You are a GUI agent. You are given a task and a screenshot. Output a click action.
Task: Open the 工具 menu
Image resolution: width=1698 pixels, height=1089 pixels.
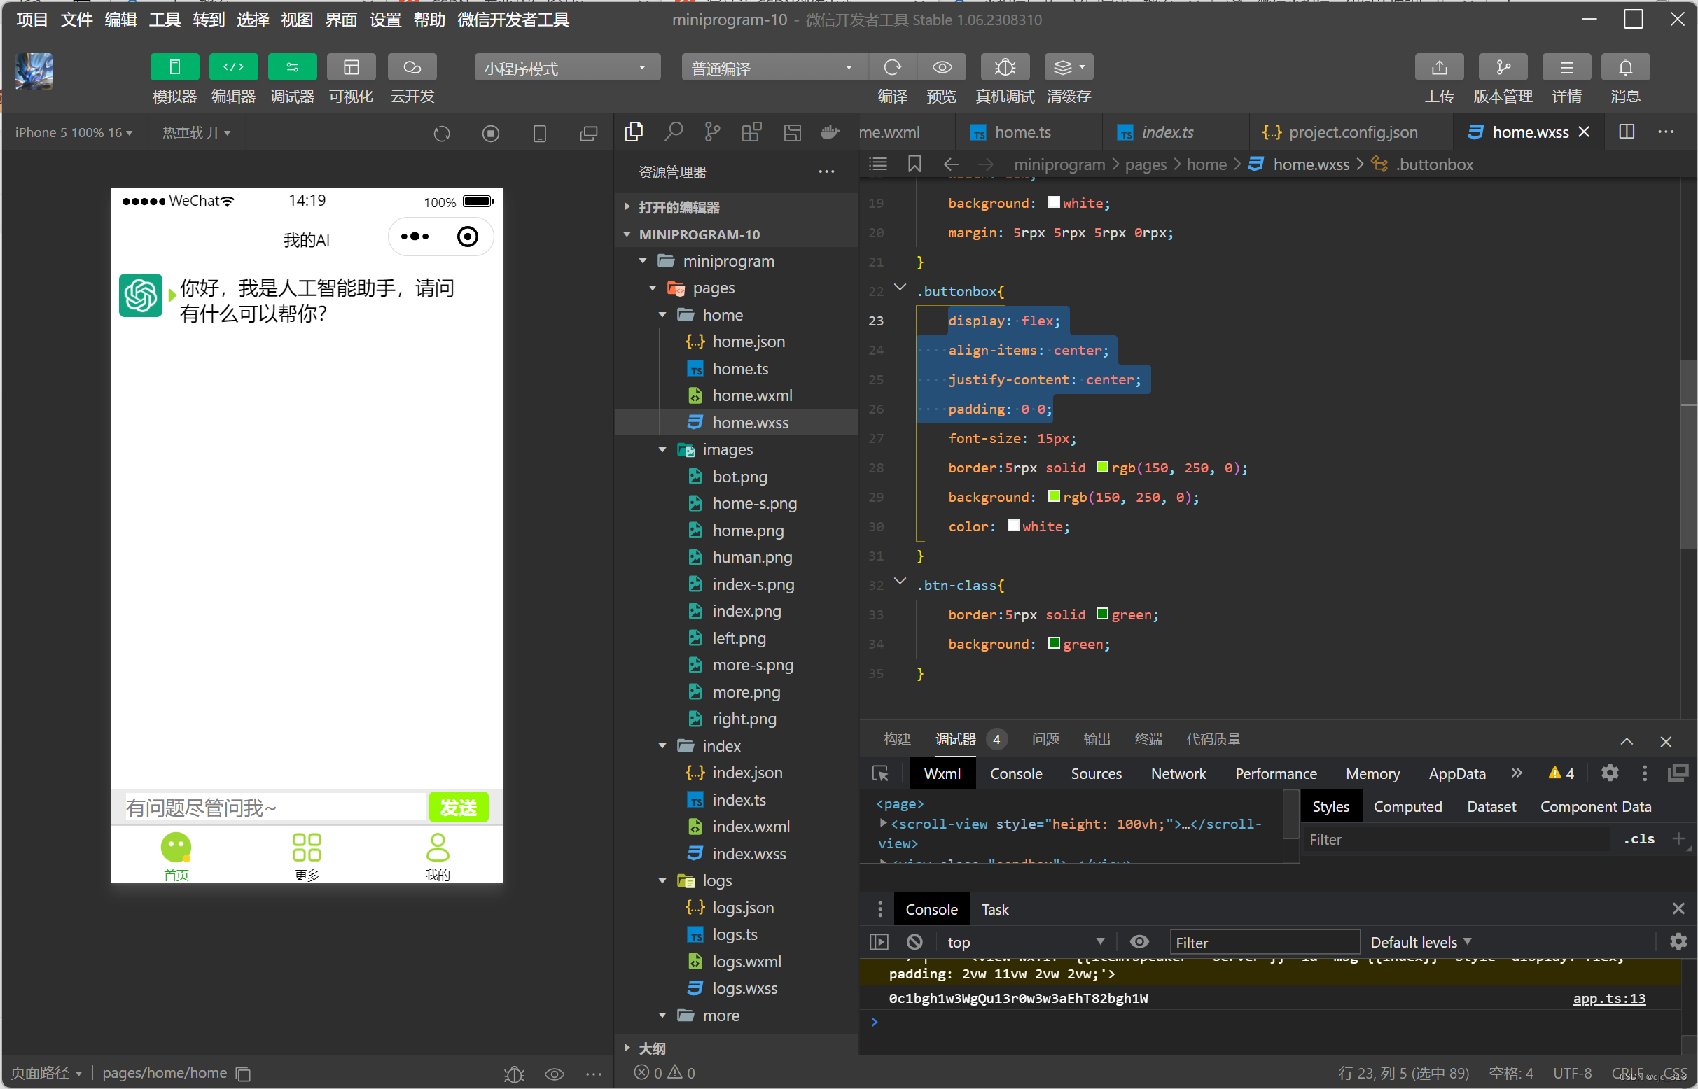(164, 20)
